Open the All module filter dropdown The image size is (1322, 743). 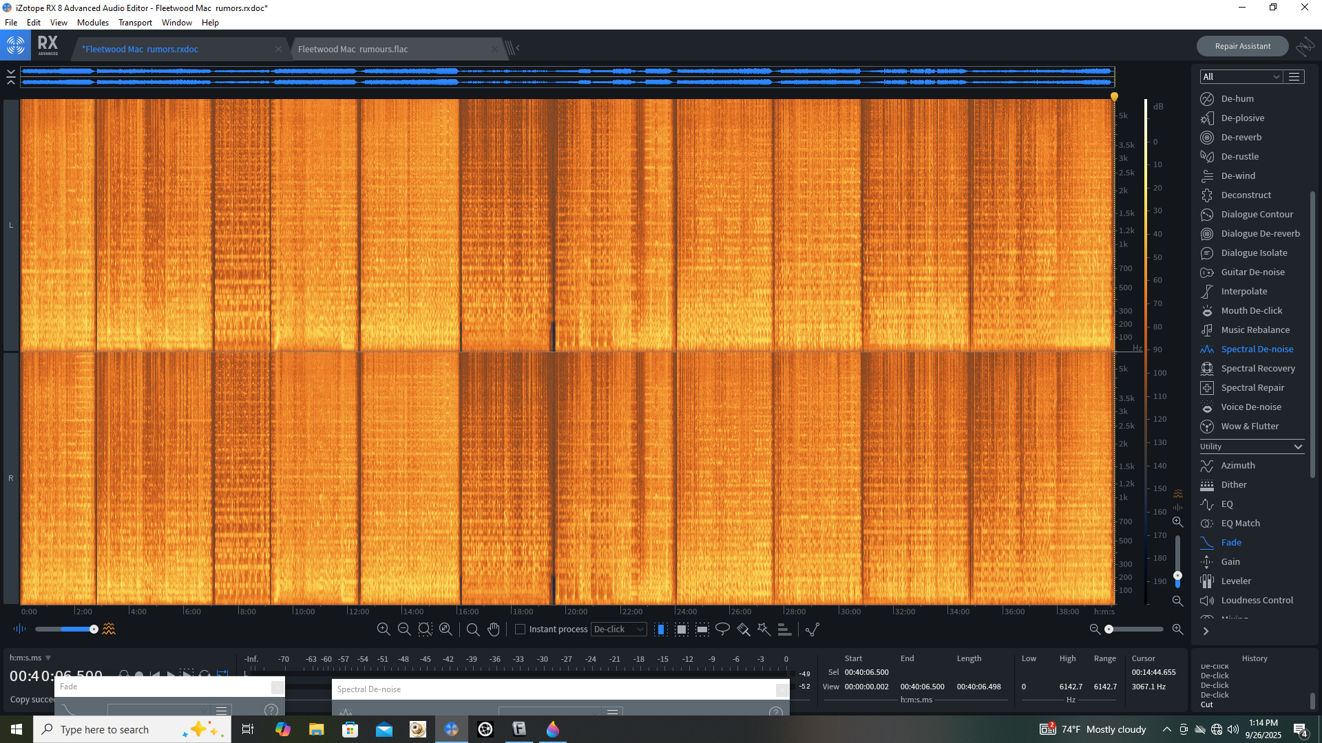pos(1240,76)
